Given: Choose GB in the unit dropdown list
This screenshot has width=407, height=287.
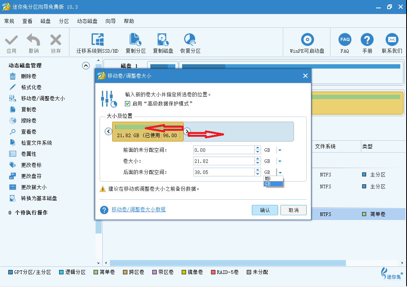Looking at the screenshot, I should click(273, 184).
